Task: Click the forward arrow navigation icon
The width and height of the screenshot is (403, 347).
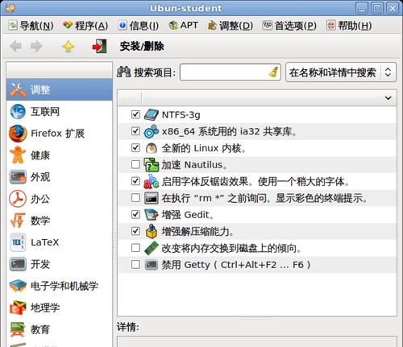Action: (36, 46)
